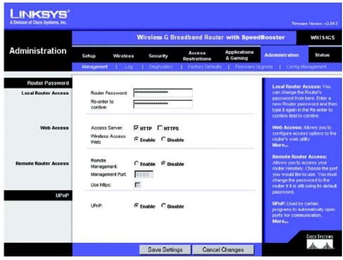Click the Management Port field
This screenshot has width=343, height=260.
144,174
